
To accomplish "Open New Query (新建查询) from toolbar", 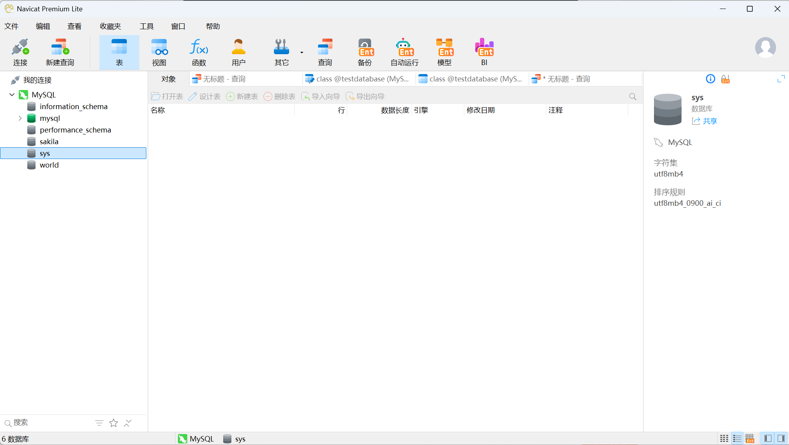I will (60, 52).
